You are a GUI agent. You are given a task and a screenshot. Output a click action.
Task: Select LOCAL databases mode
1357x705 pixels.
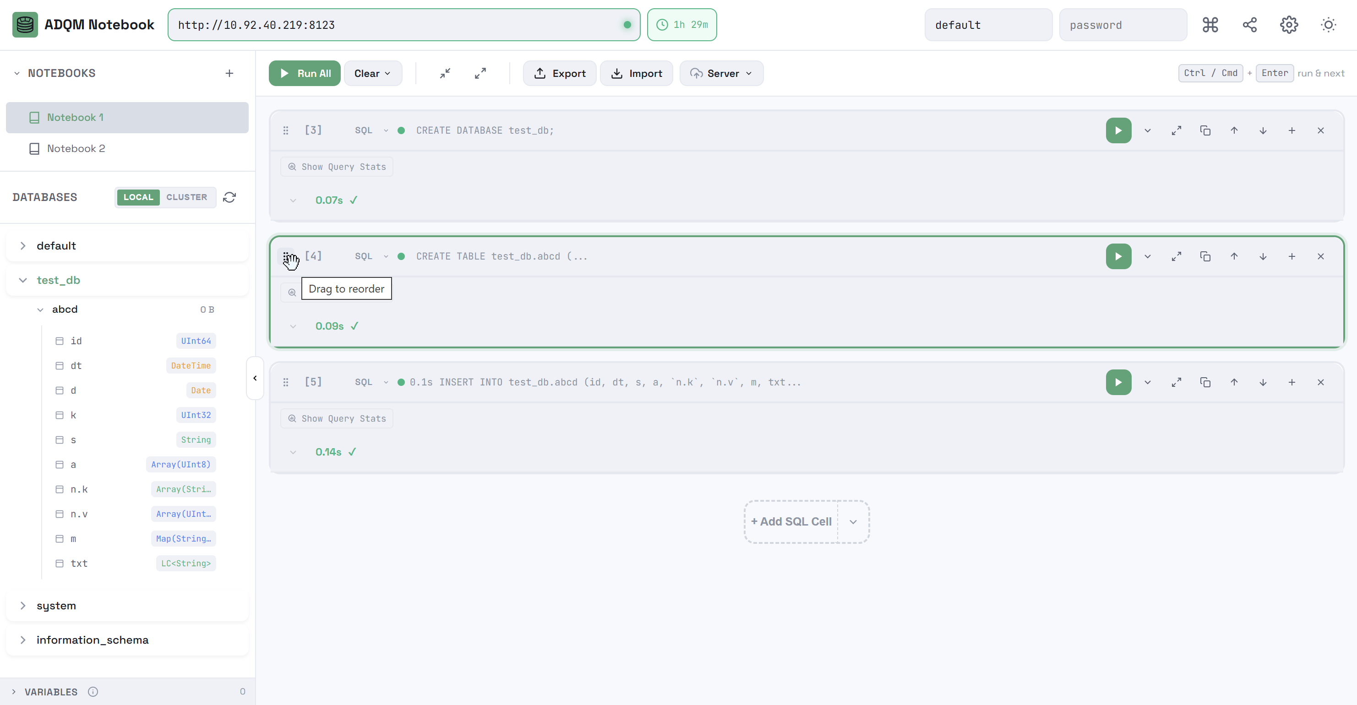click(x=138, y=197)
